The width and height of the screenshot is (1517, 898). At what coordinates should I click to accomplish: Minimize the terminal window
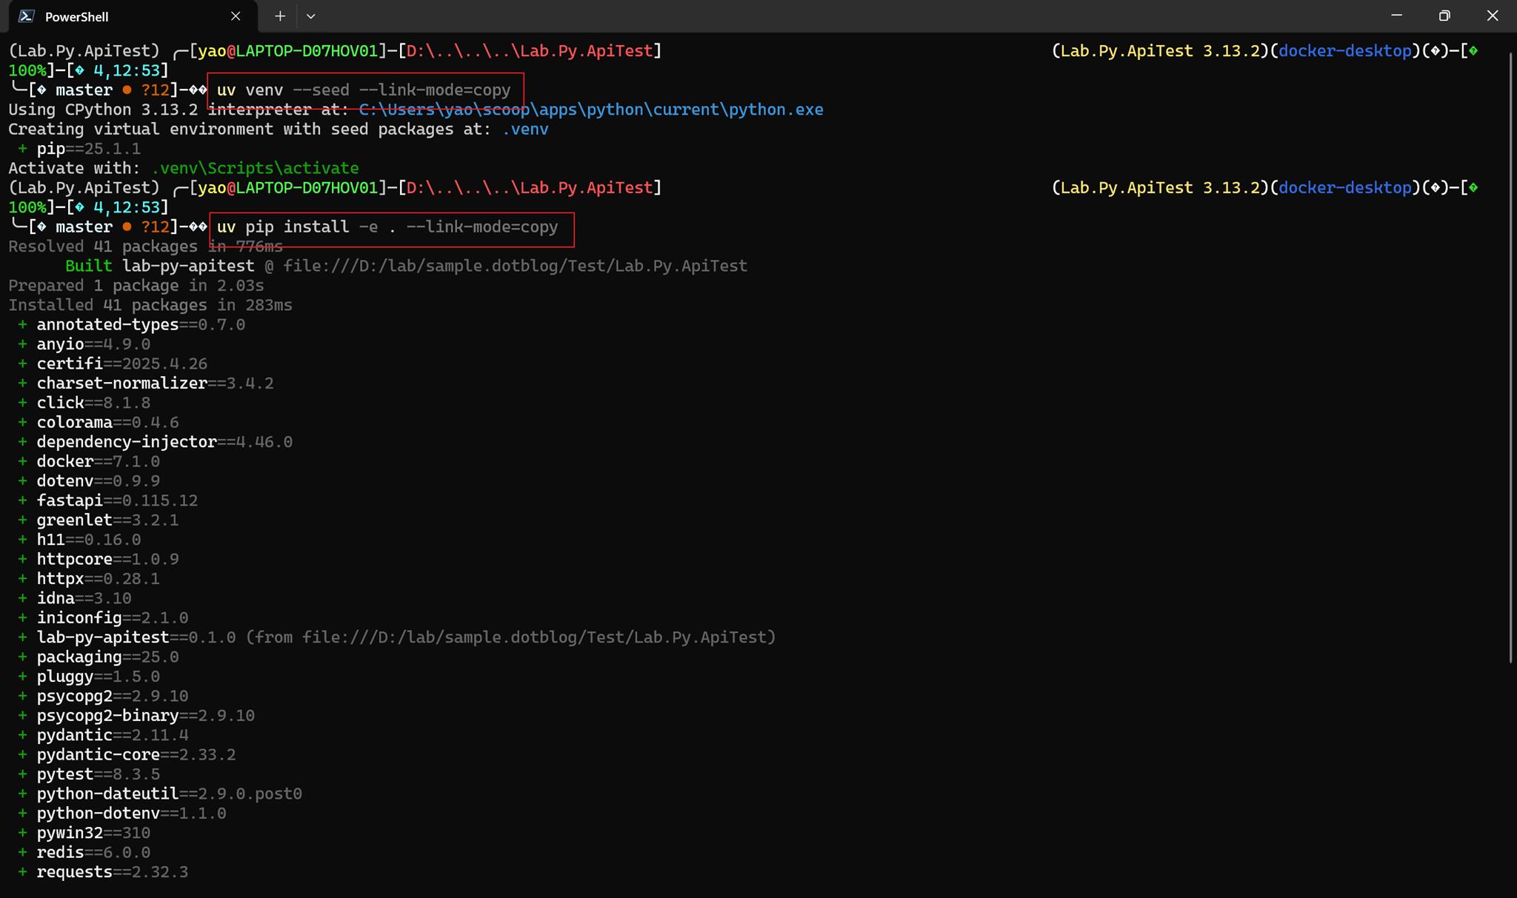pos(1396,16)
